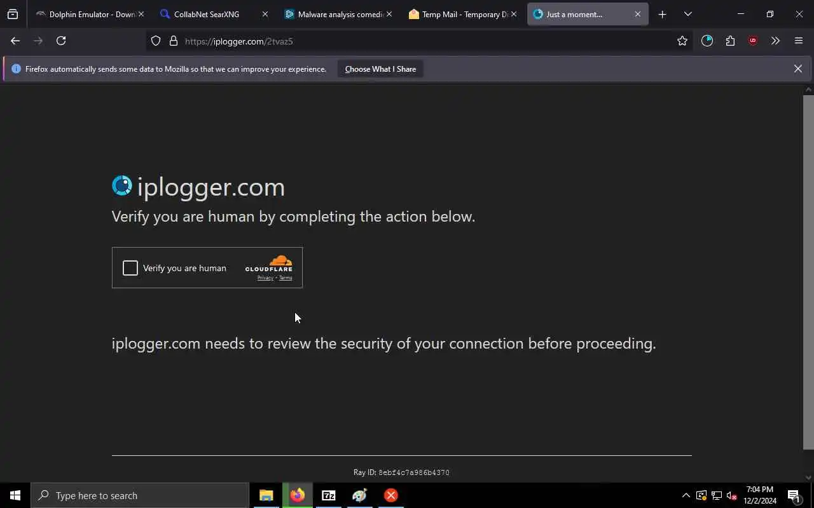Open the uBlock Origin extension icon
814x508 pixels.
pyautogui.click(x=753, y=41)
